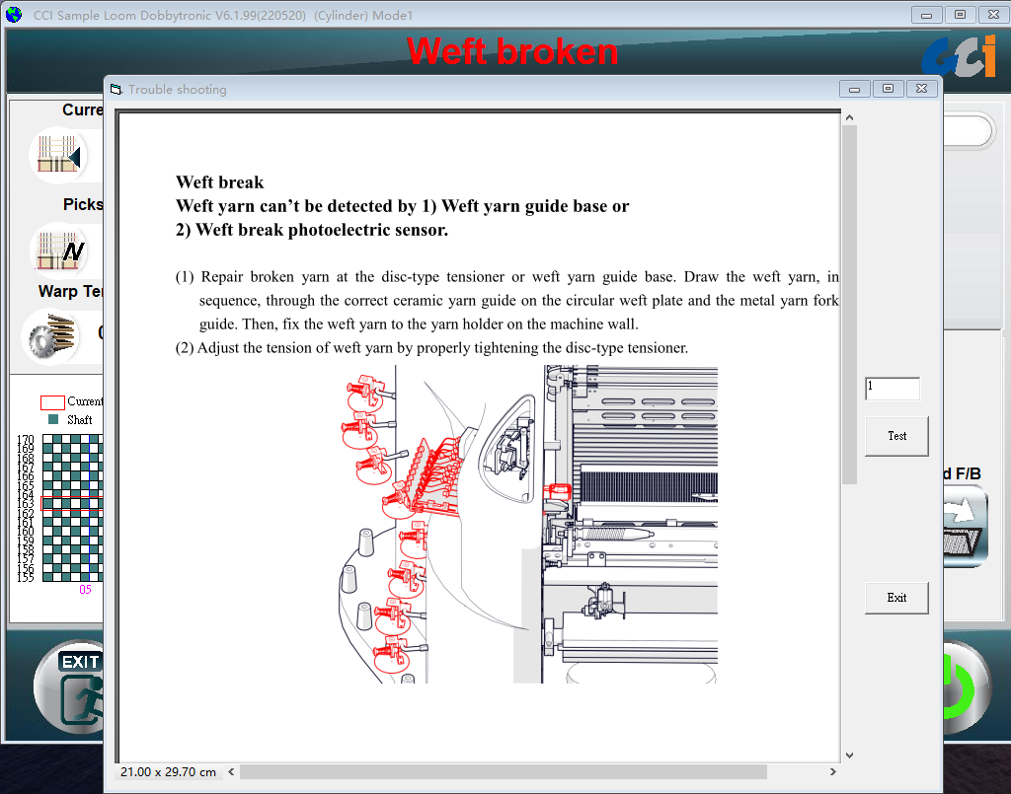The image size is (1011, 794).
Task: Click the Test button in Trouble shooting
Action: click(896, 436)
